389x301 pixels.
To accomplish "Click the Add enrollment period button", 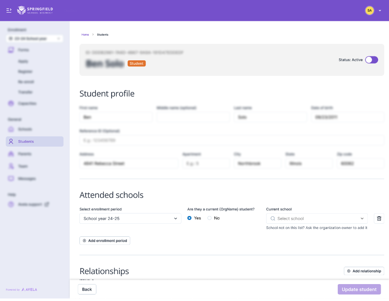I will click(x=105, y=241).
